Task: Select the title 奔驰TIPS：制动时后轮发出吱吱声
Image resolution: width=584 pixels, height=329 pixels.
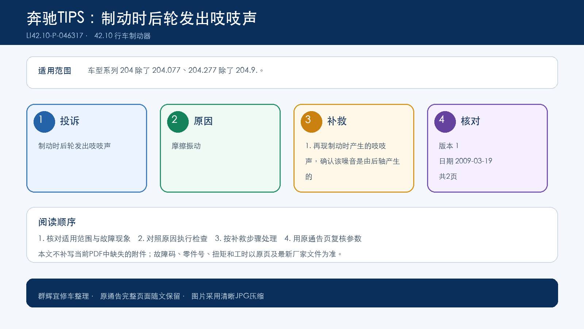Action: point(142,18)
